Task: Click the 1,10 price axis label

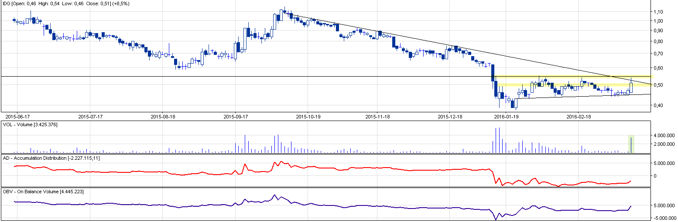Action: click(x=659, y=12)
